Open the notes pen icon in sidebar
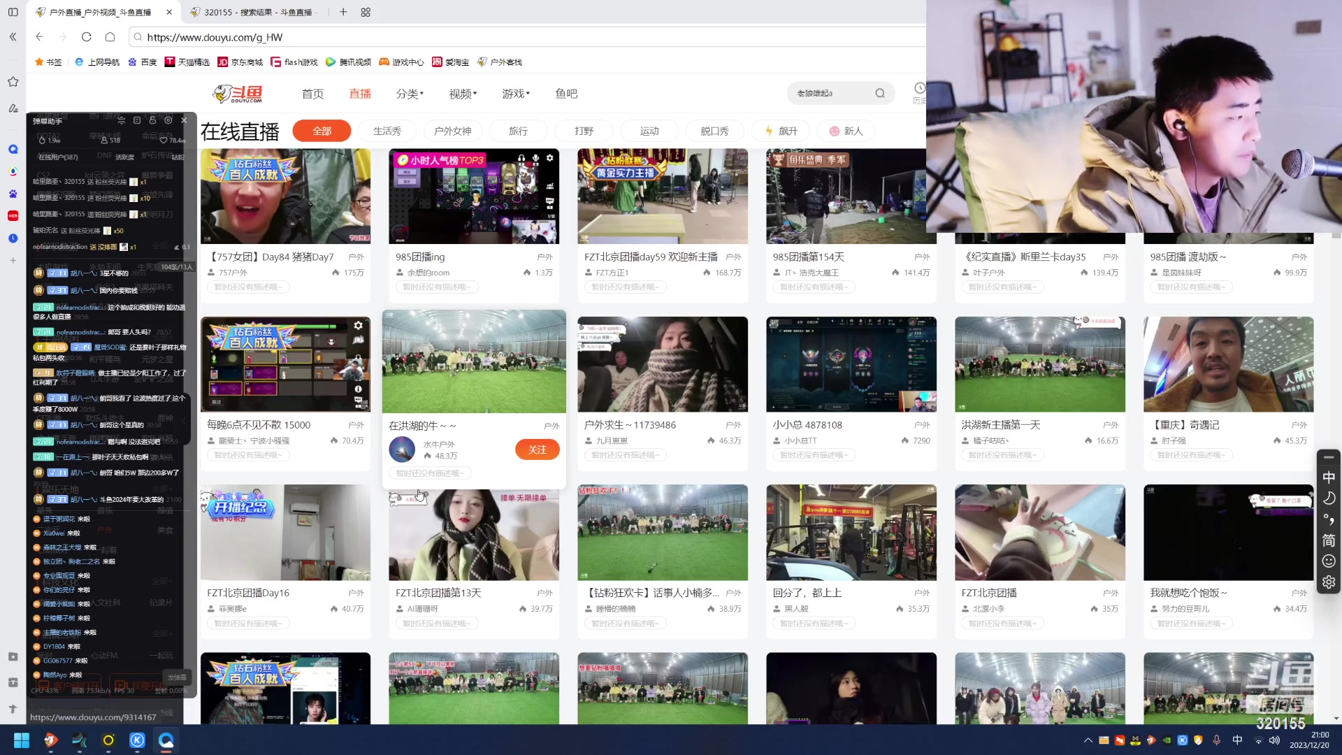Viewport: 1342px width, 755px height. pyautogui.click(x=13, y=108)
